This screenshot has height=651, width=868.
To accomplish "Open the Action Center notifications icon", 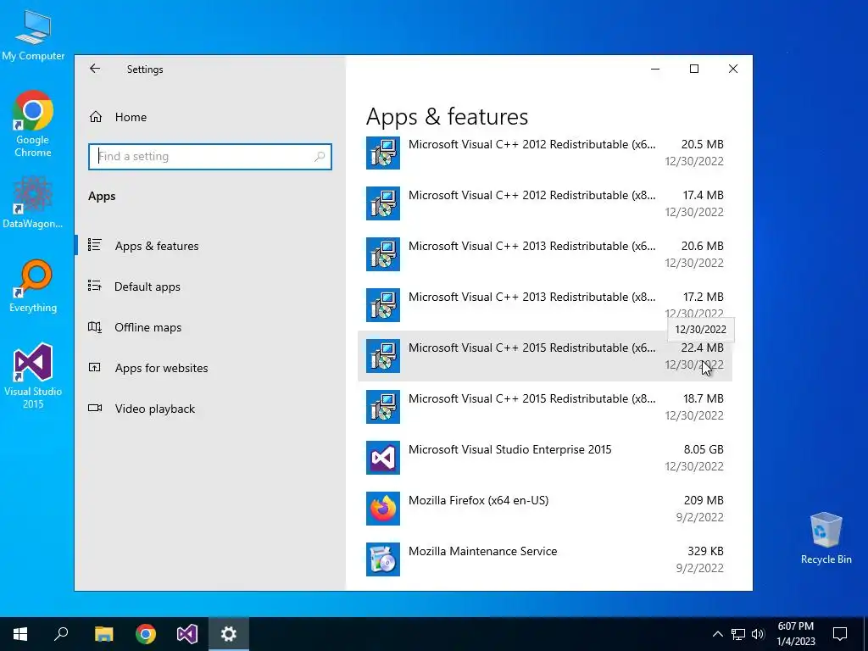I will 840,634.
